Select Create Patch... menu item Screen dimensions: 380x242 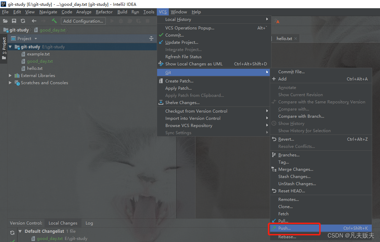tap(214, 81)
